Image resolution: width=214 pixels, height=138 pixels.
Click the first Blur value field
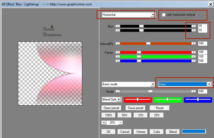point(202,26)
